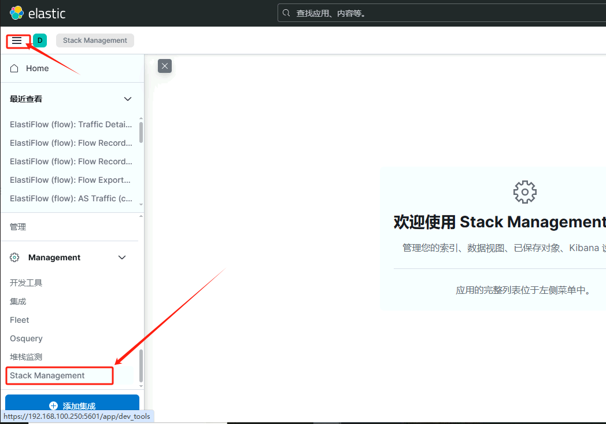The height and width of the screenshot is (424, 606).
Task: Open Fleet in Management
Action: (19, 320)
